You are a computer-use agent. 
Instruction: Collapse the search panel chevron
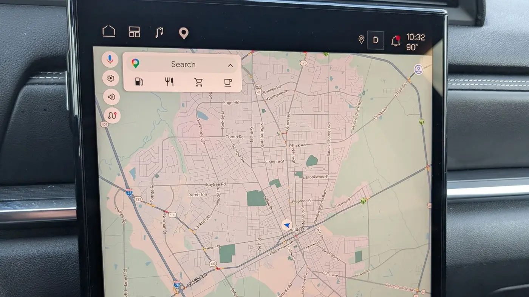tap(230, 66)
